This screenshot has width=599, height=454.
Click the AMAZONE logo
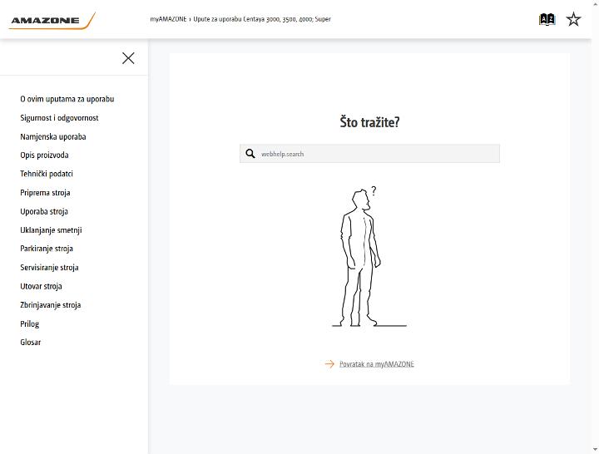click(52, 21)
